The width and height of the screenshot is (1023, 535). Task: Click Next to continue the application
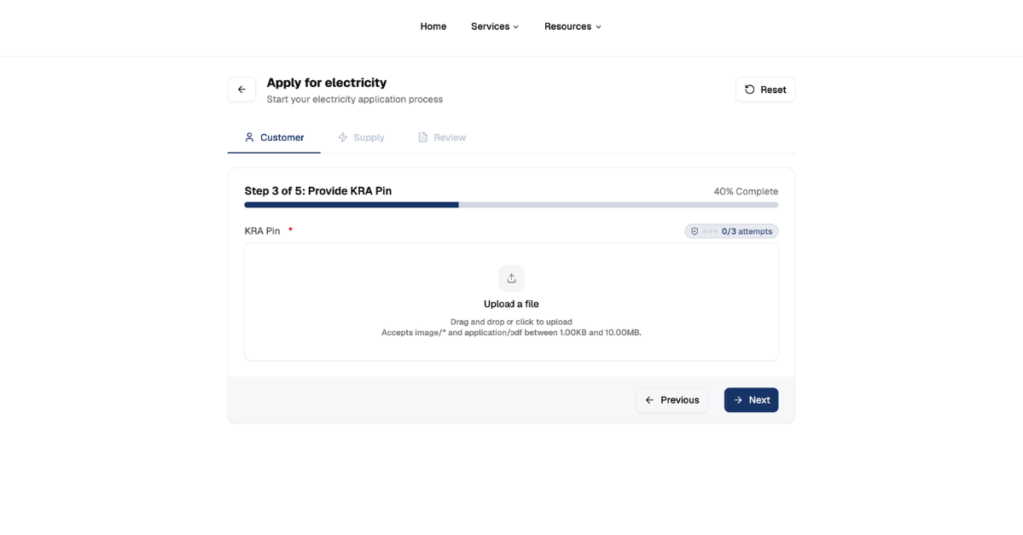(751, 400)
